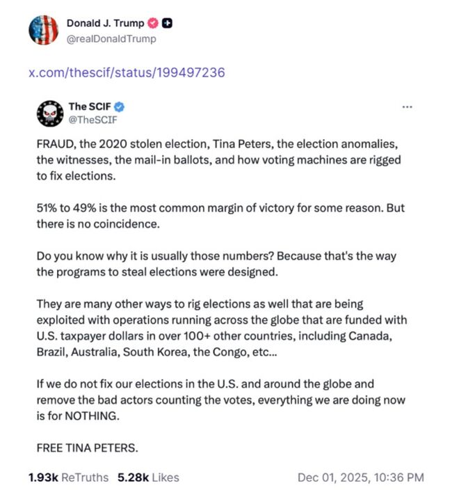
Task: Click the black plus badge beside Trump's name
Action: [x=168, y=23]
